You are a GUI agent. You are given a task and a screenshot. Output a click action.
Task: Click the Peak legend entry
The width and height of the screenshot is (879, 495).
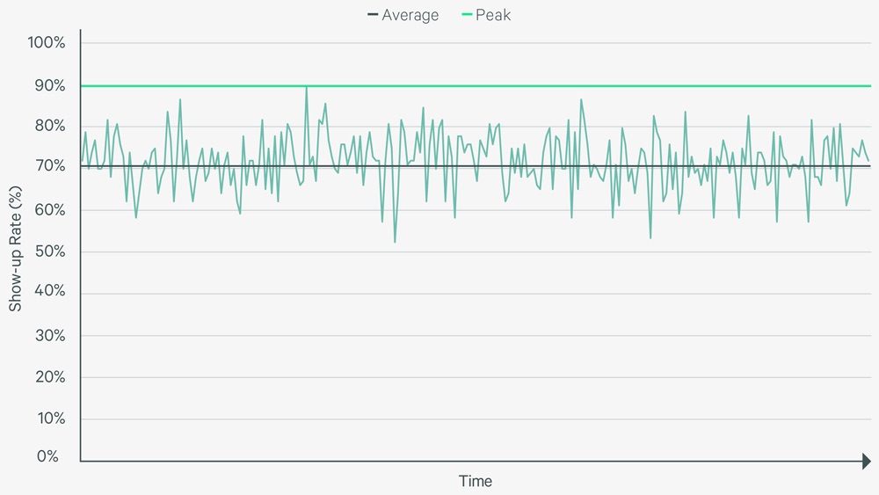click(x=486, y=15)
